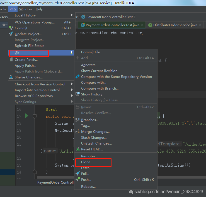Screen dimensions: 206x197
Task: Expand the Local History submenu arrow
Action: (72, 15)
